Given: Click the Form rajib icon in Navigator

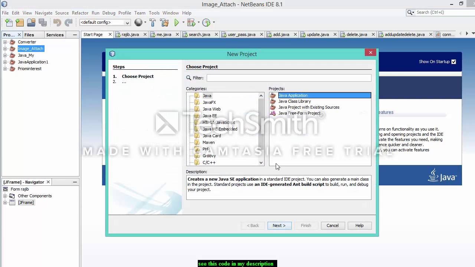Looking at the screenshot, I should pos(6,189).
